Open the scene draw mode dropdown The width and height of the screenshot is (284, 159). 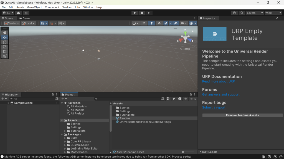(135, 23)
